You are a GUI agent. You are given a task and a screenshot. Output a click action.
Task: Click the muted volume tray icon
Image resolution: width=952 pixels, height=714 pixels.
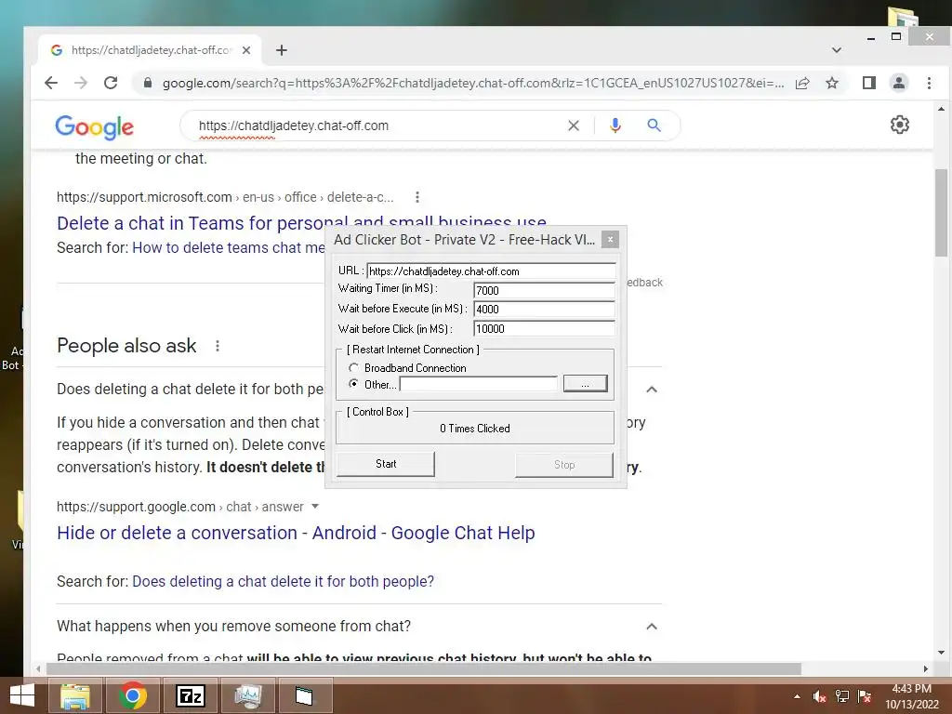pyautogui.click(x=820, y=696)
